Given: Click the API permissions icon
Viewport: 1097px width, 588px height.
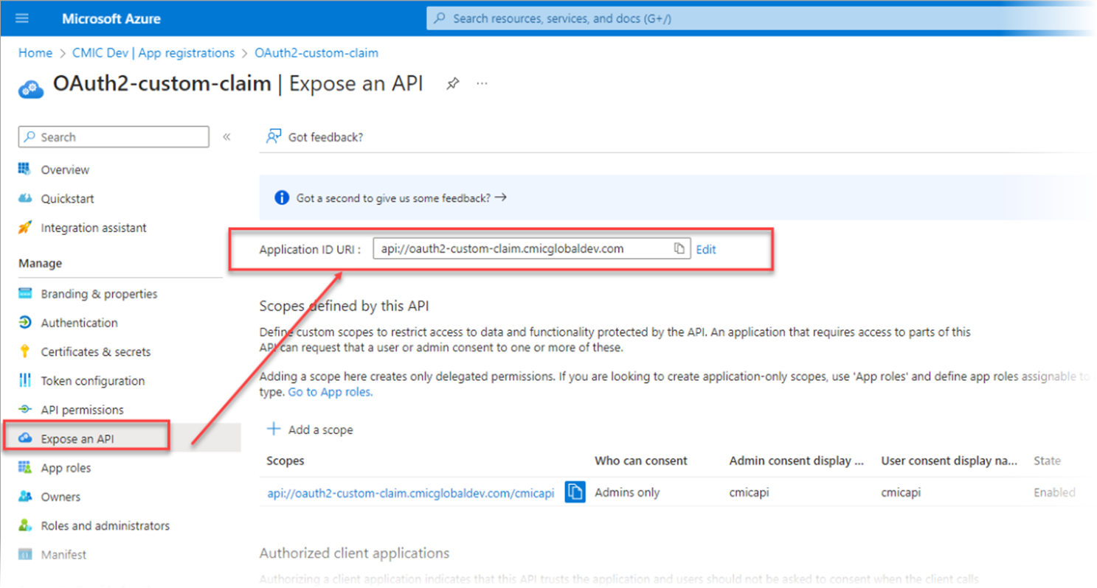Looking at the screenshot, I should coord(26,410).
